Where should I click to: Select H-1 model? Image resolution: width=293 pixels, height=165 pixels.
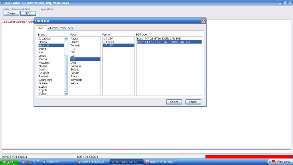point(85,49)
